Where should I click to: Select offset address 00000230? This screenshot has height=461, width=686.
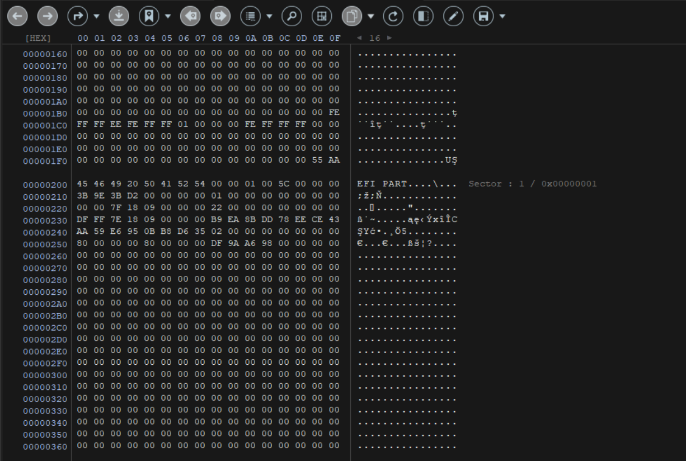point(45,220)
